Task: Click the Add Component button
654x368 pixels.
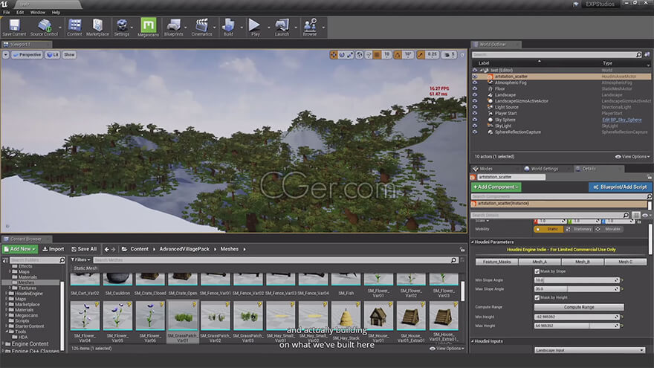Action: pos(496,187)
